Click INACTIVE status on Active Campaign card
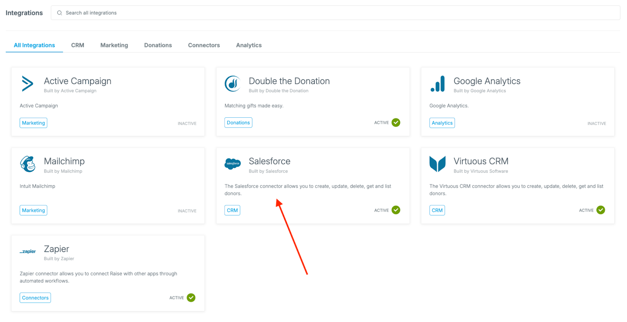Viewport: 627px width, 322px height. click(187, 124)
